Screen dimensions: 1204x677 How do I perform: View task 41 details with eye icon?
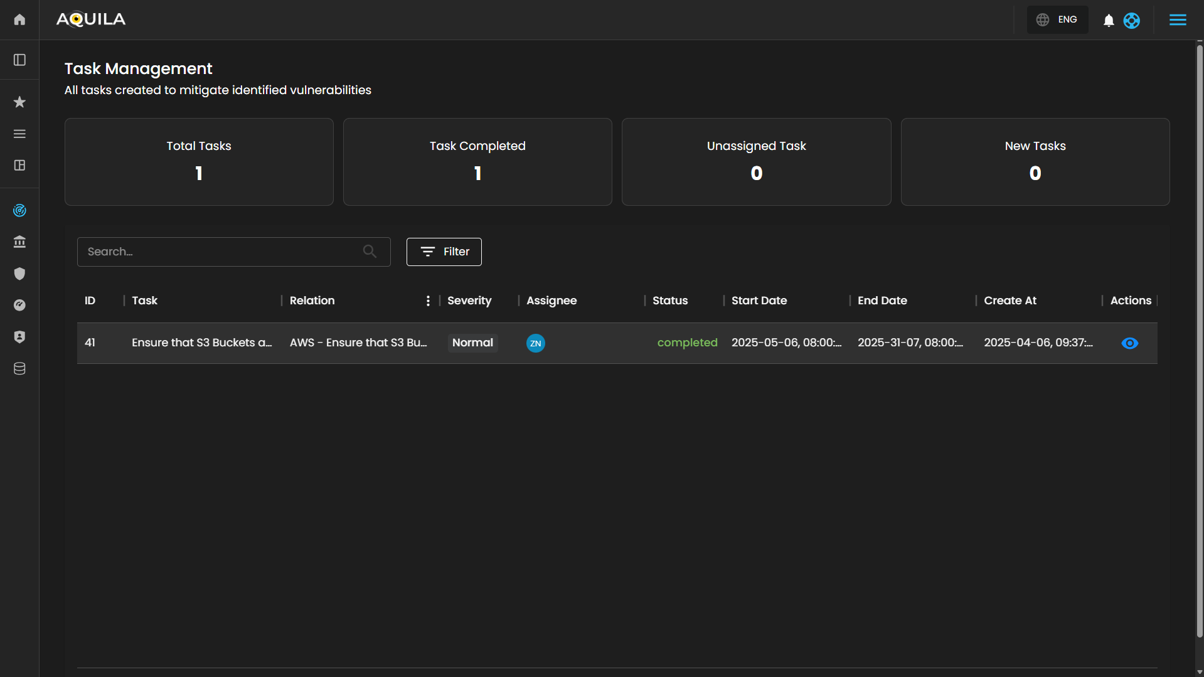[x=1129, y=343]
